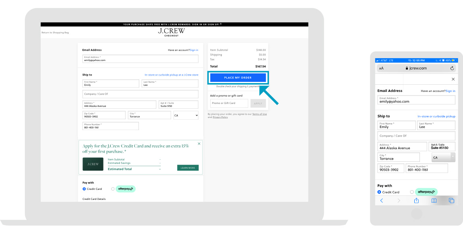Click the Phone Number field on the laptop
463x232 pixels.
110,126
